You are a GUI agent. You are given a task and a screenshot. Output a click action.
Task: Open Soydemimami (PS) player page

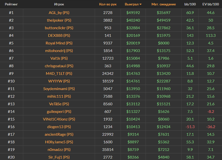59,89
